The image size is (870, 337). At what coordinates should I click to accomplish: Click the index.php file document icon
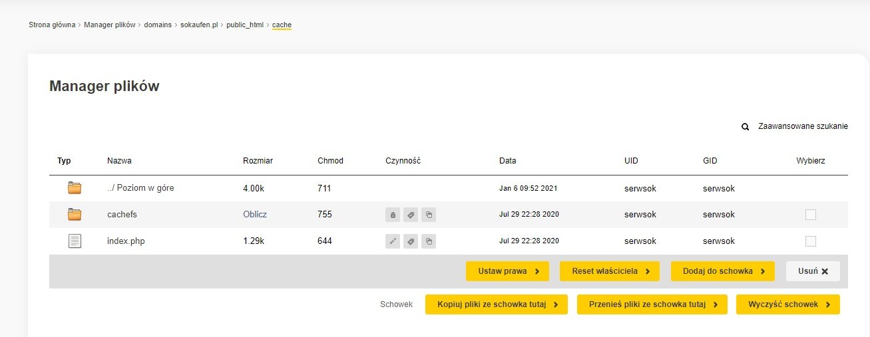[75, 241]
